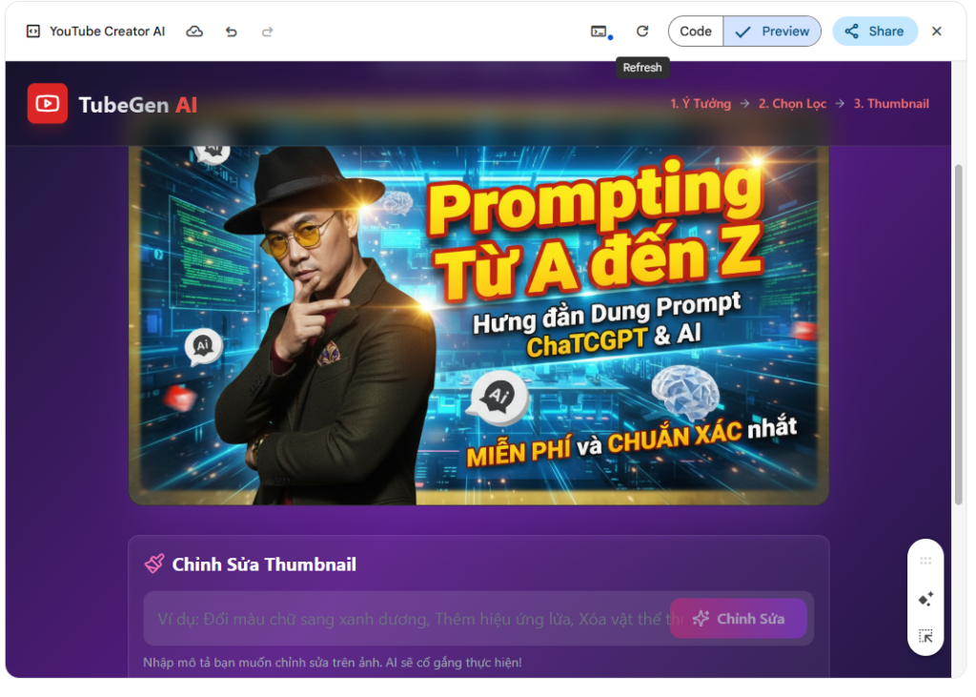Click the YouTube Creator AI code icon
This screenshot has width=976, height=697.
point(33,31)
